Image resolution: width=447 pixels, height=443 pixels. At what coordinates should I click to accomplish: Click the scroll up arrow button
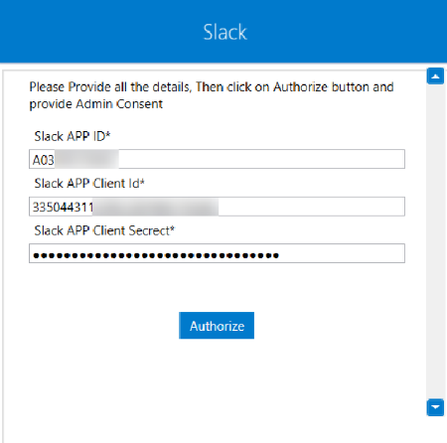point(435,76)
